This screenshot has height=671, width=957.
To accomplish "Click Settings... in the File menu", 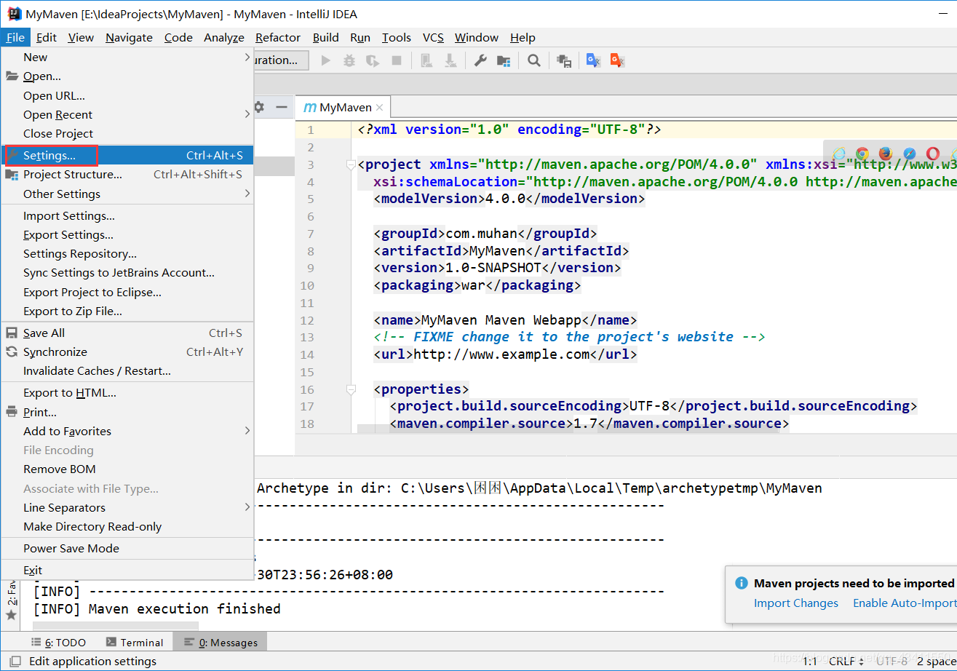I will [x=127, y=155].
